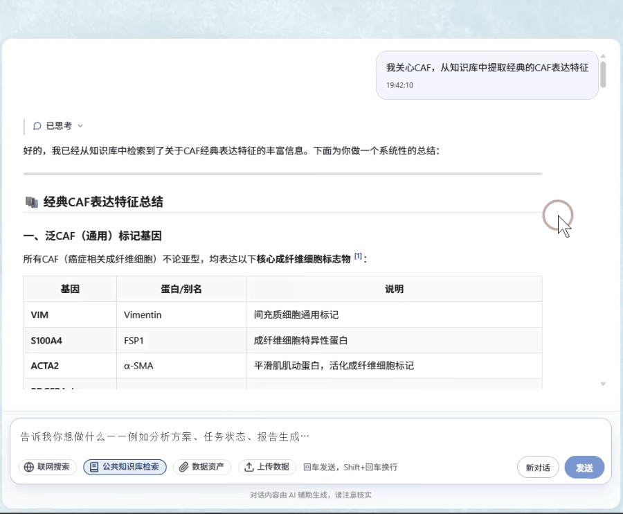
Task: Click the 成纤维细胞特异性蛋白 description cell
Action: coord(394,340)
